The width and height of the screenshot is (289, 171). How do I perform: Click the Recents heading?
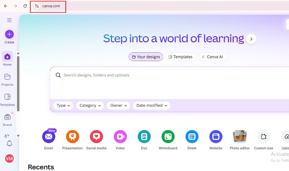coord(41,167)
